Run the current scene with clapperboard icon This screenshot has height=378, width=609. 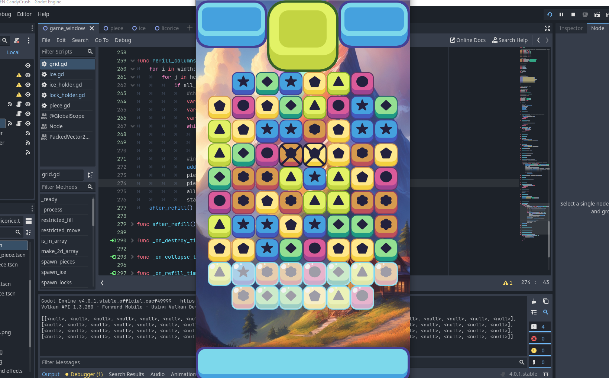[597, 14]
